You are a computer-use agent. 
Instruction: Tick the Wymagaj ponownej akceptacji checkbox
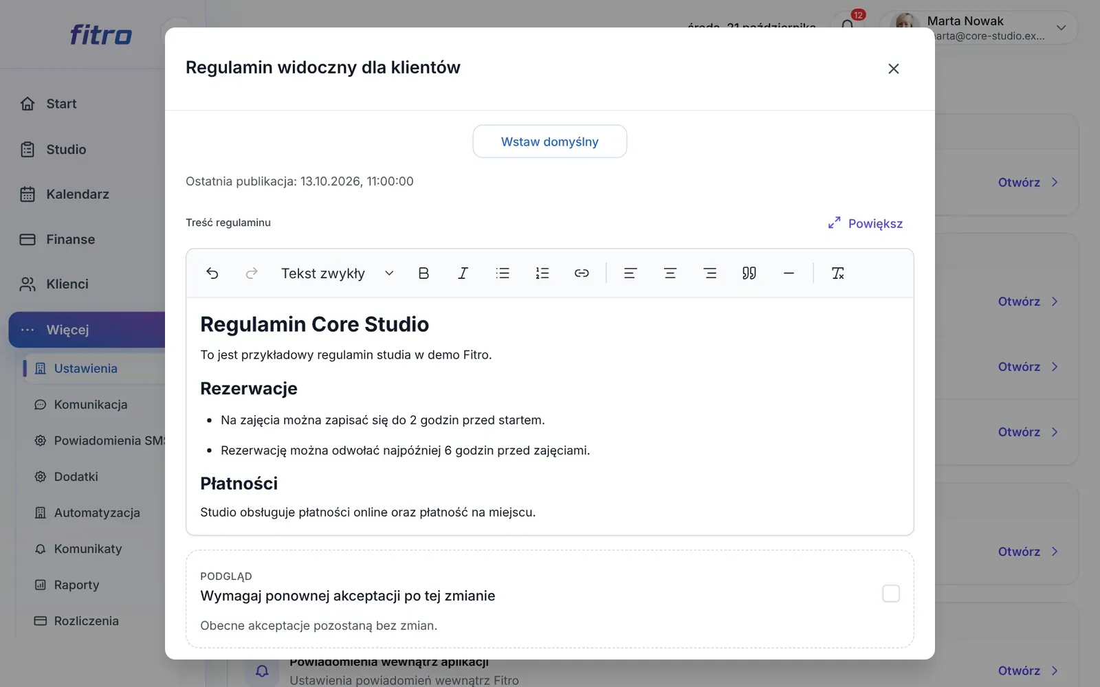click(x=891, y=594)
